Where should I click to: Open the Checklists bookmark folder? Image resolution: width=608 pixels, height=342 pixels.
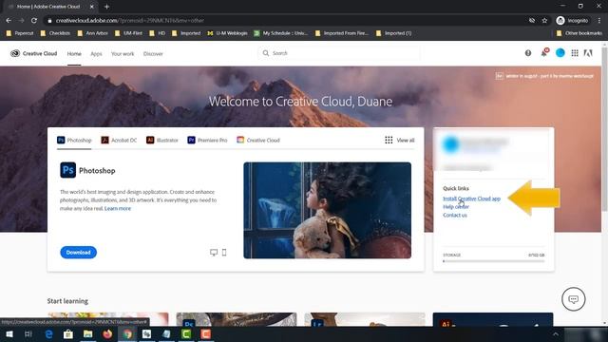click(55, 33)
